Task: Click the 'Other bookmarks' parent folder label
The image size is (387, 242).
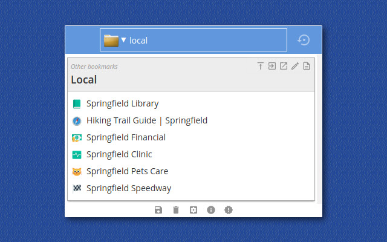Action: tap(94, 67)
